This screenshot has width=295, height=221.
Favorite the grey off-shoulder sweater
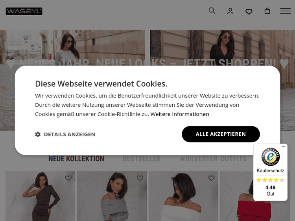(140, 178)
